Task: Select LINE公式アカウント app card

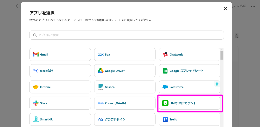Action: click(x=189, y=103)
